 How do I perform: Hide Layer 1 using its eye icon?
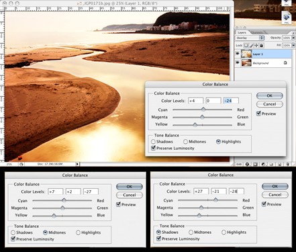point(238,54)
